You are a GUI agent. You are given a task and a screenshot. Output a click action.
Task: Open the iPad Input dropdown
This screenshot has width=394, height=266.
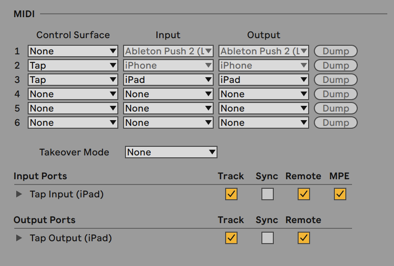coord(168,80)
